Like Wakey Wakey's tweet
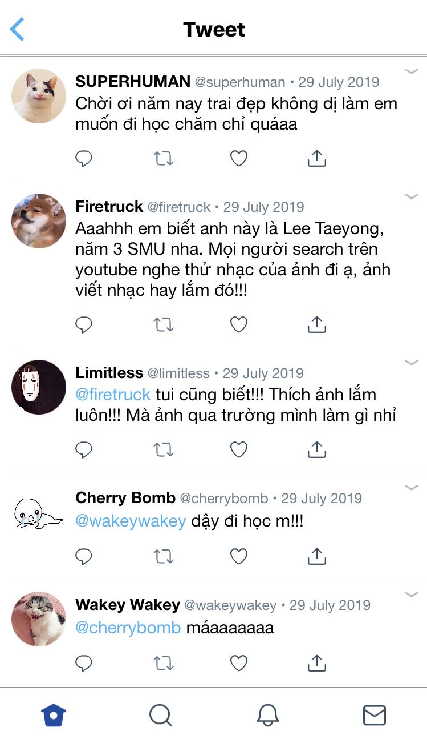427x743 pixels. [x=239, y=663]
